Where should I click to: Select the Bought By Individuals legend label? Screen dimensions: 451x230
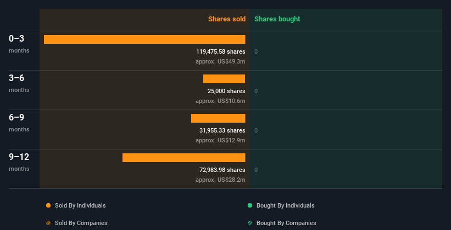click(285, 205)
